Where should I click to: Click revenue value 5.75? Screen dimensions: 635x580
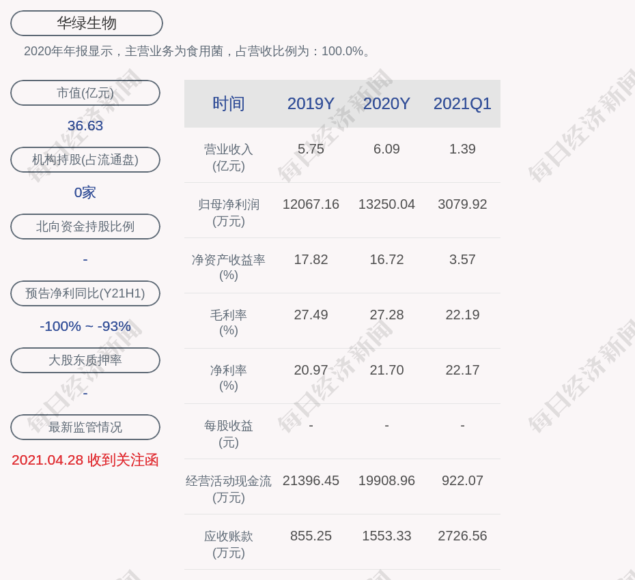coord(311,149)
